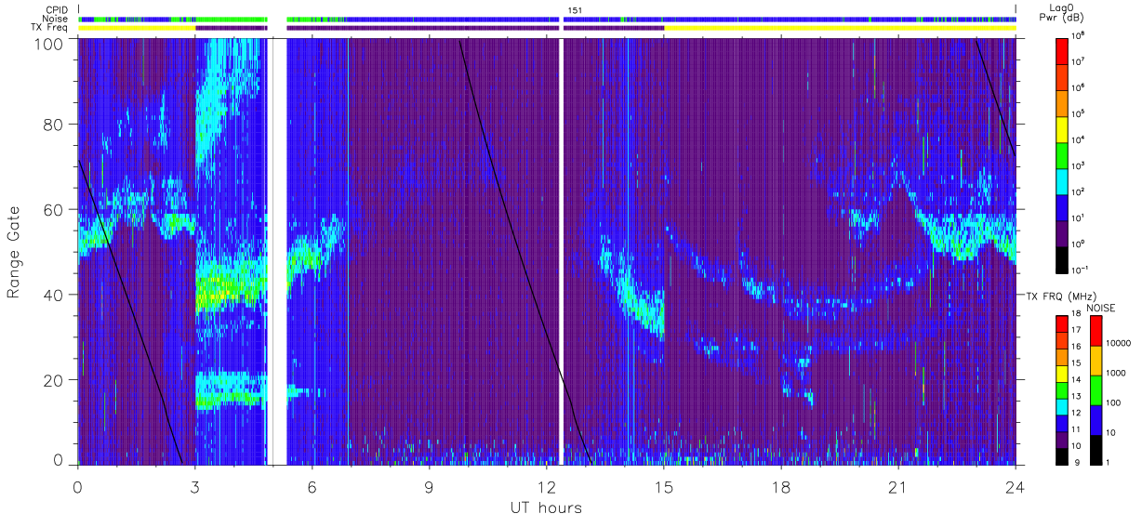
Task: Click the 24 tick on UT hours axis
Action: tap(1016, 486)
